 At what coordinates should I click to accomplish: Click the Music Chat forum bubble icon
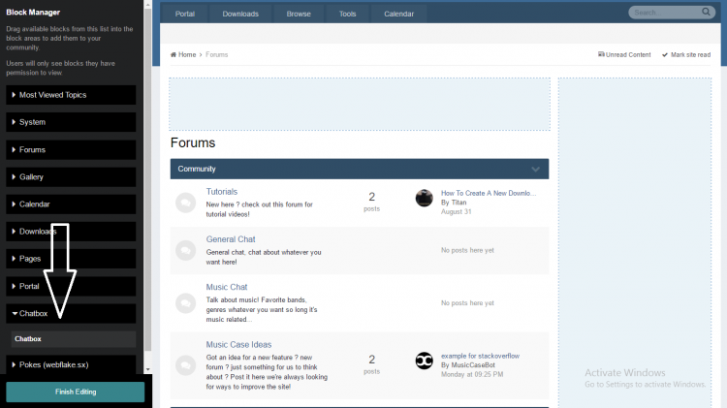point(185,301)
